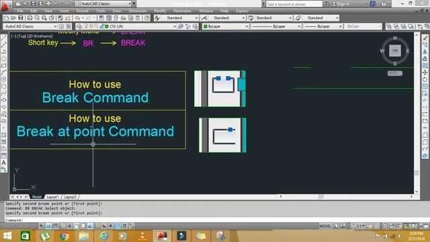Select the Multiline Text A tool

point(4,163)
